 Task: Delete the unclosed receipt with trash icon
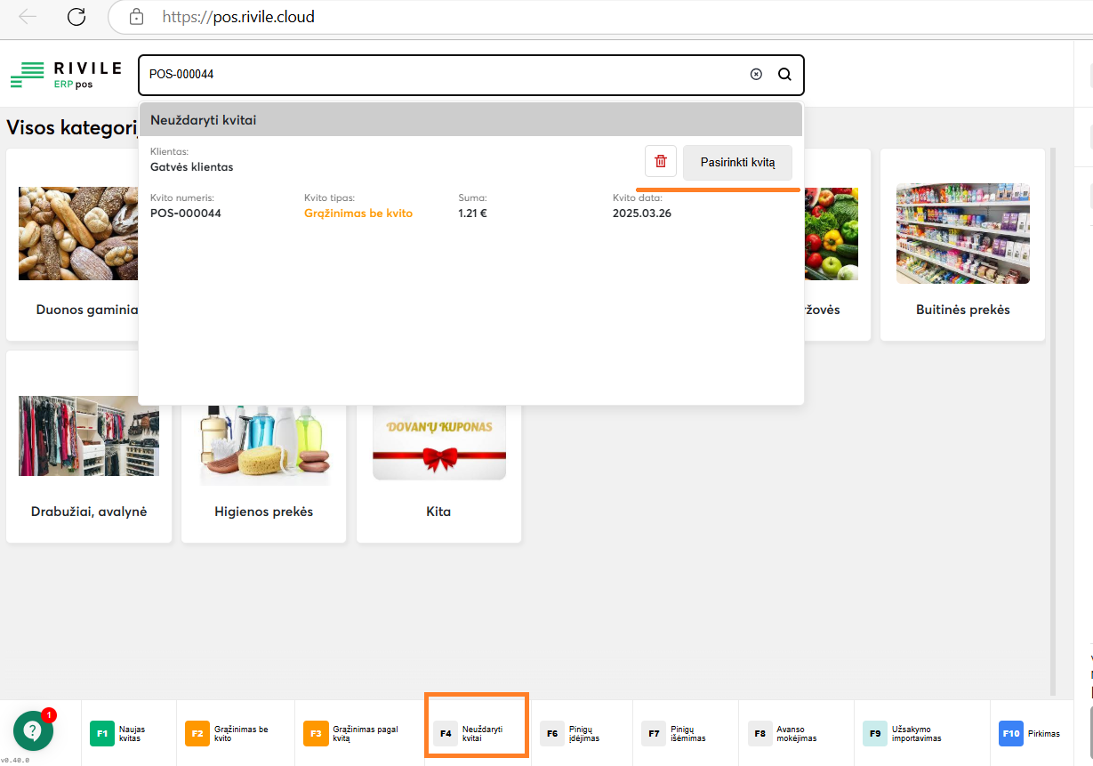coord(660,161)
